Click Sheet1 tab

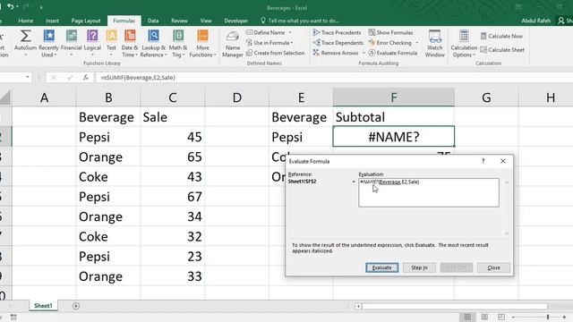[x=43, y=306]
